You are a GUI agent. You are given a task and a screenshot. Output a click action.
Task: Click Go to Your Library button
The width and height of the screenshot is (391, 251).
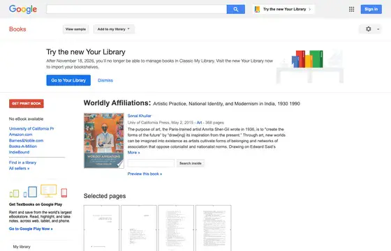click(68, 80)
